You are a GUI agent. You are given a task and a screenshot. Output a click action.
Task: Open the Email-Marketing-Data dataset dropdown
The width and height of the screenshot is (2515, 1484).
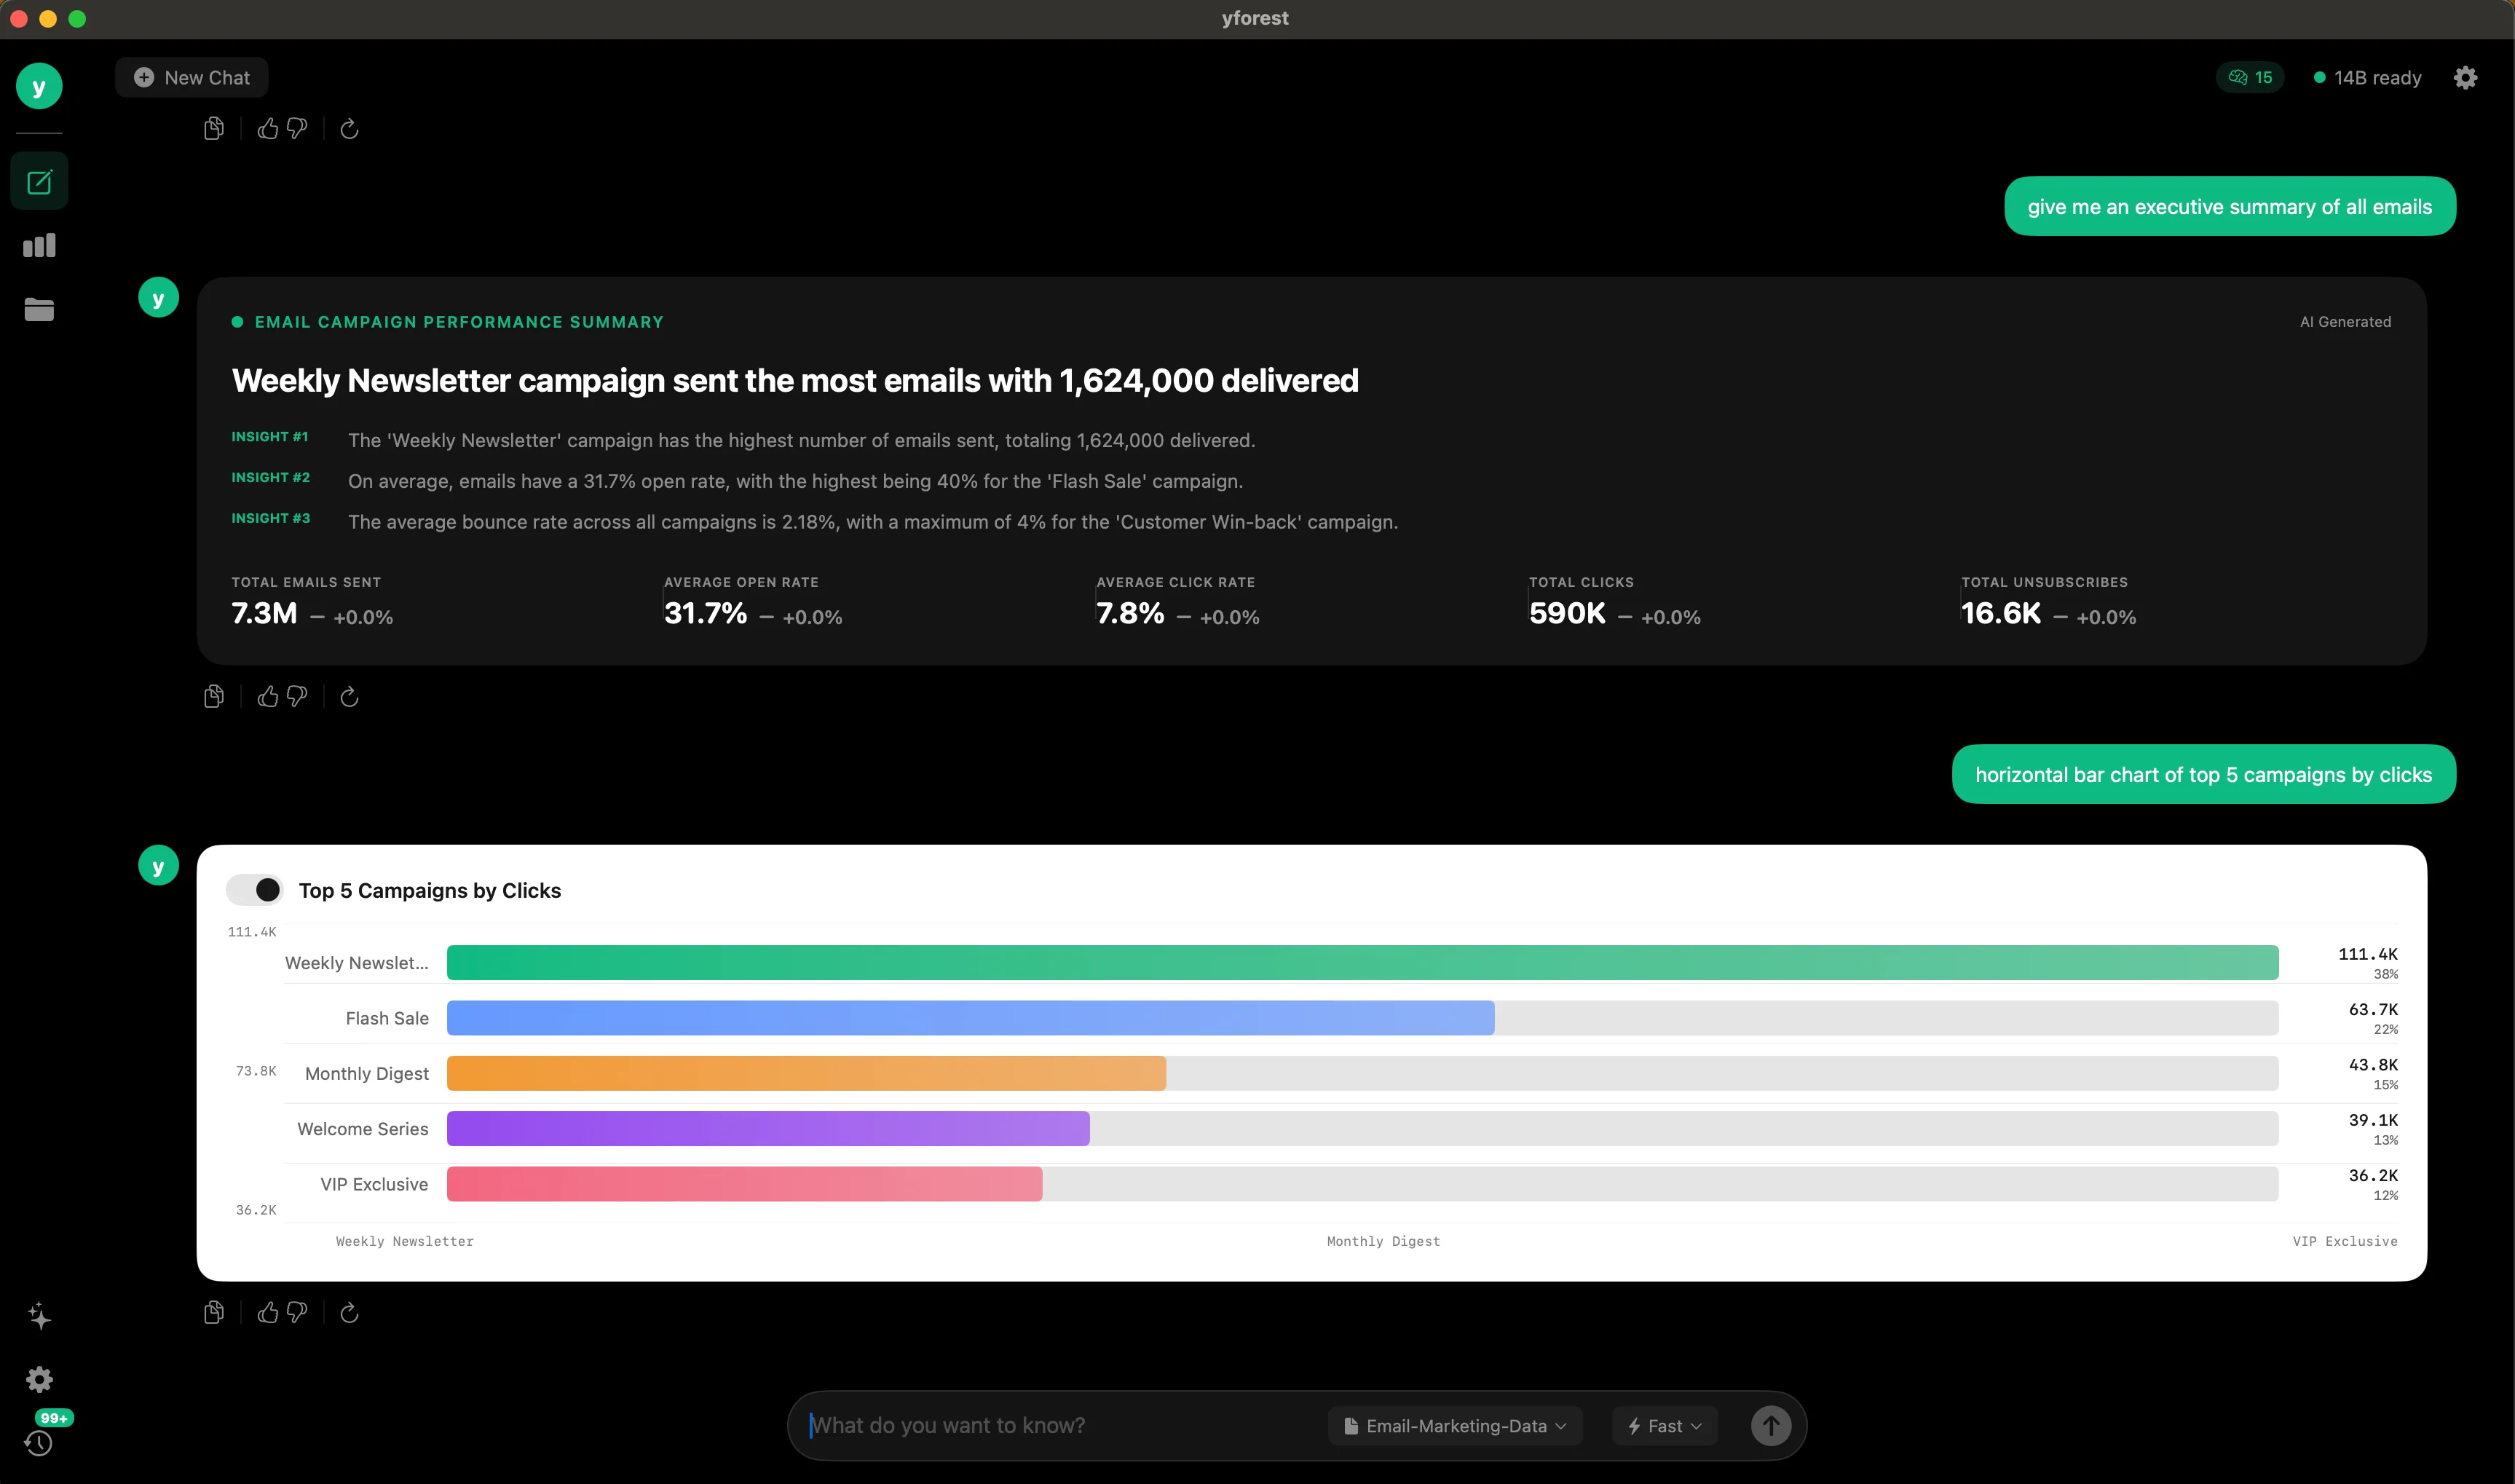click(1455, 1426)
